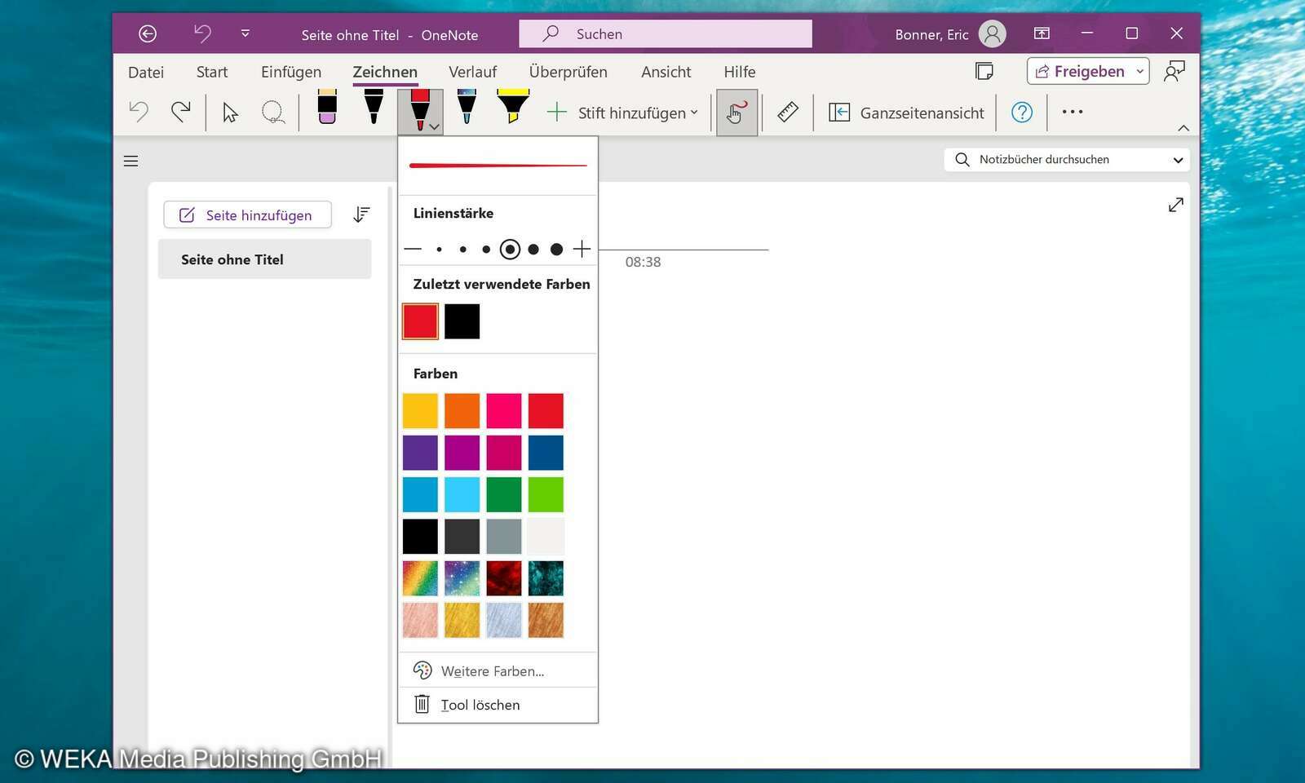Undo the last action
Viewport: 1305px width, 783px height.
pos(138,112)
